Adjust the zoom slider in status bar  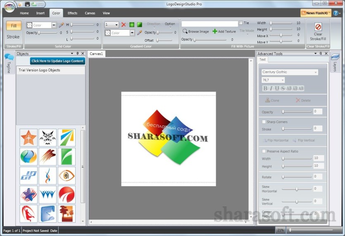(312, 230)
